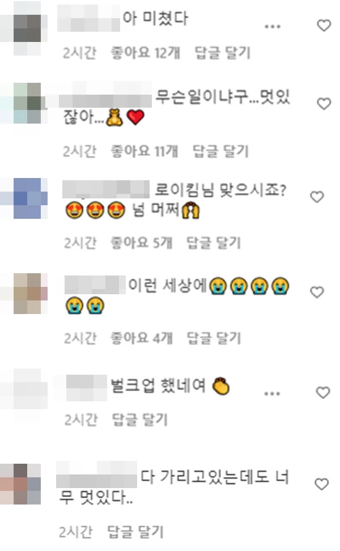The image size is (340, 551).
Task: Reply to the '무슨일이냐구' comment
Action: point(221,151)
